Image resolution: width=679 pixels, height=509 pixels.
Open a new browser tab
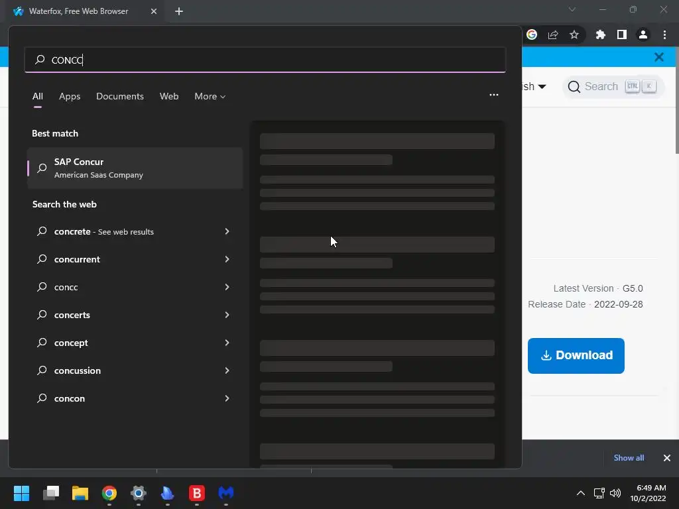pyautogui.click(x=179, y=11)
